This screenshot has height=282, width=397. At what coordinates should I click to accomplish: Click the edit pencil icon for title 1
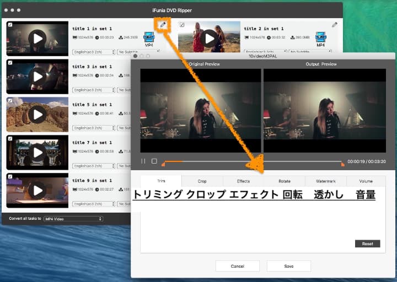click(x=163, y=25)
